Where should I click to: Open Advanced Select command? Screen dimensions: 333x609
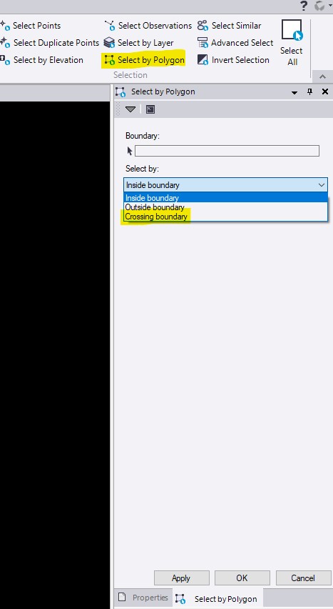click(235, 43)
